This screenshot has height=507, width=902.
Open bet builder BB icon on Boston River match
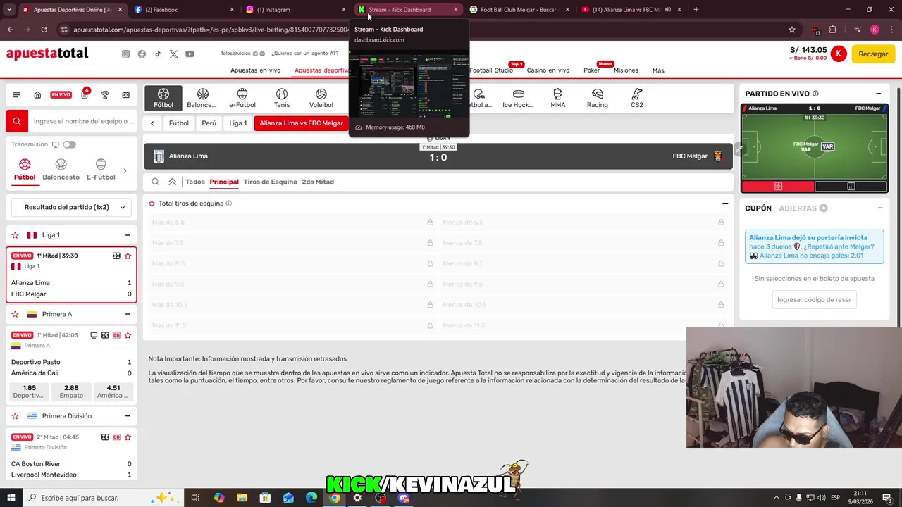[116, 437]
